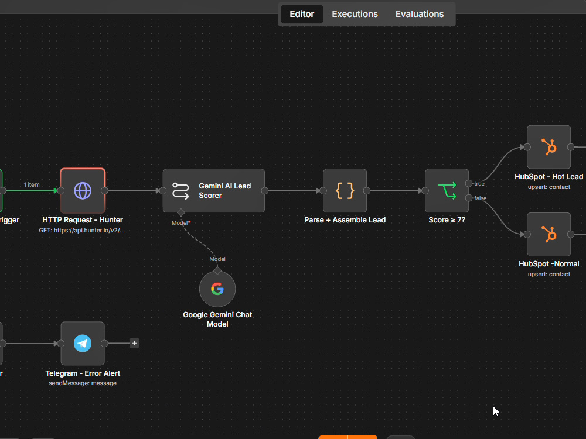Click the output port of HubSpot -Normal
Screen dimensions: 586x439
click(x=571, y=235)
